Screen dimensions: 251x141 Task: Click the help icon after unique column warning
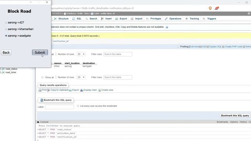pos(167,27)
